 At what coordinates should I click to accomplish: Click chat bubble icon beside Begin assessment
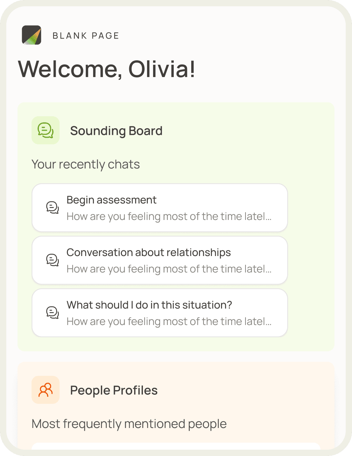(x=53, y=207)
